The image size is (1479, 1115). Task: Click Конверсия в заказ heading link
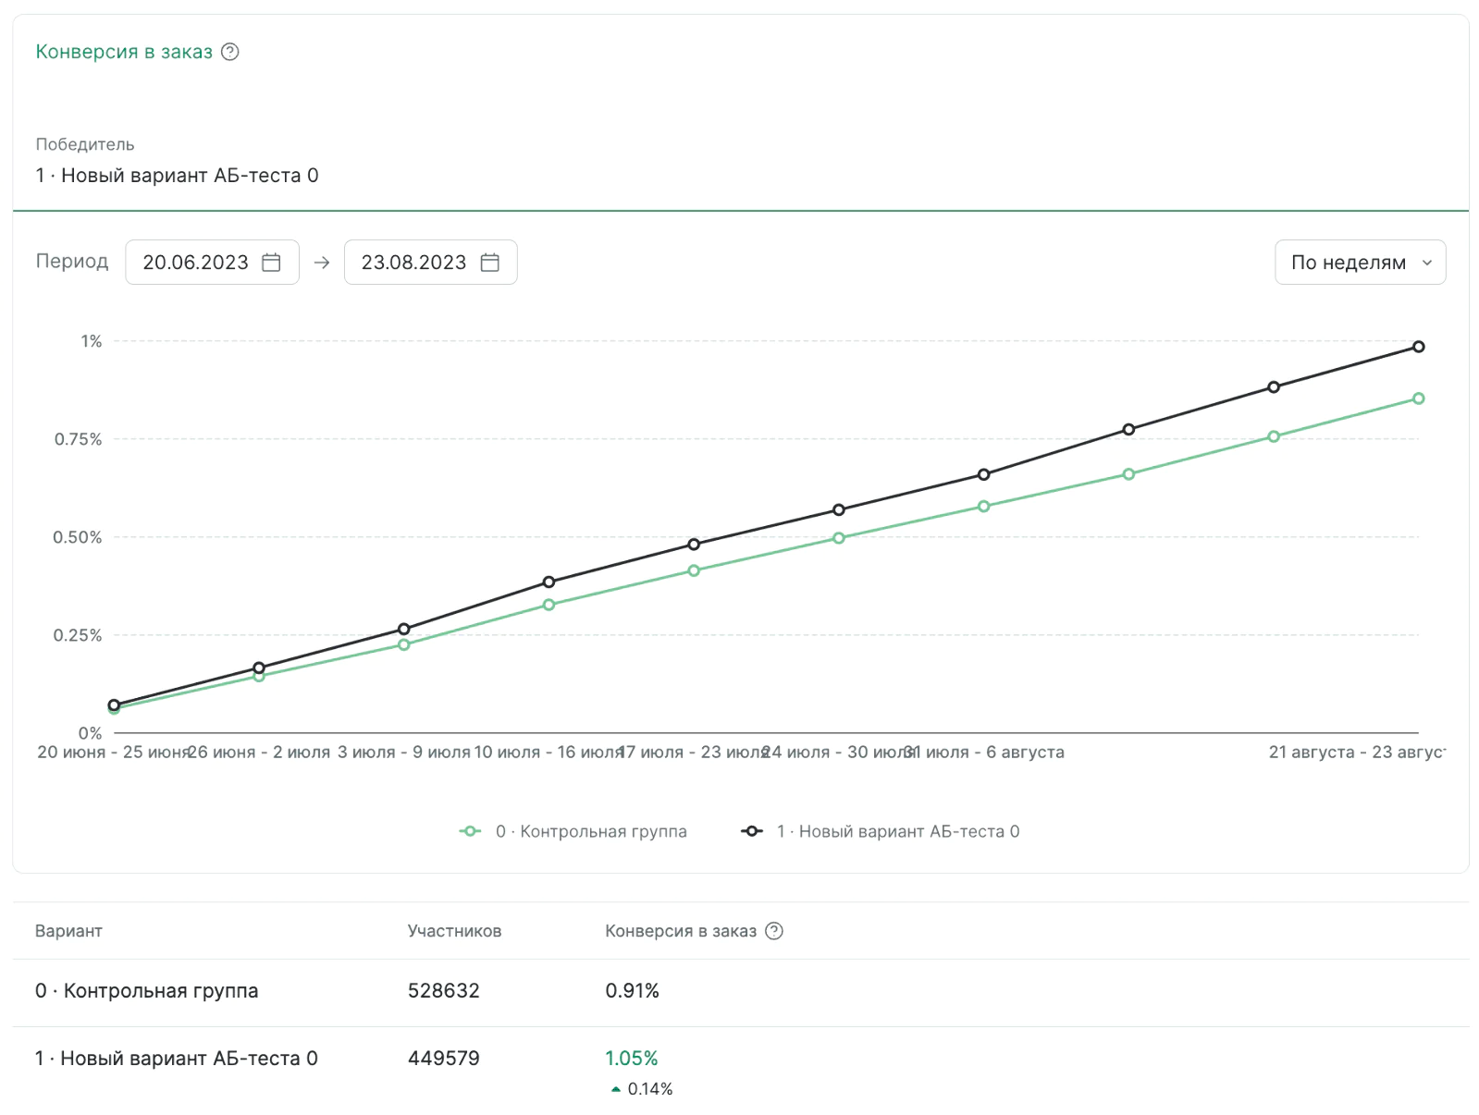point(124,52)
